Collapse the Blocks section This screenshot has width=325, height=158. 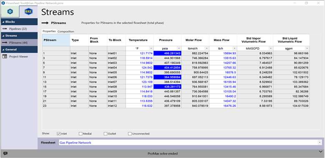pos(3,22)
